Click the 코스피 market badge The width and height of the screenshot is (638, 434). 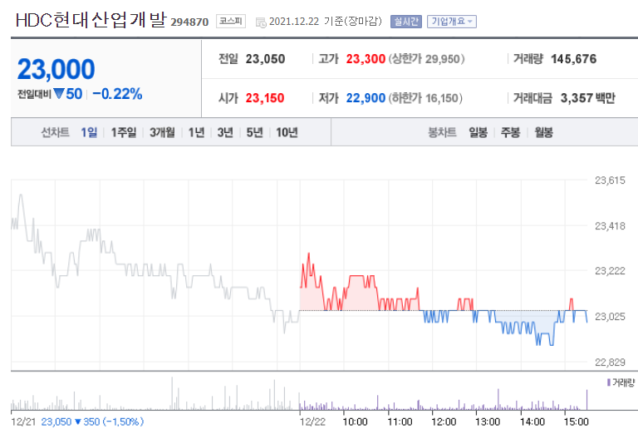[x=231, y=21]
